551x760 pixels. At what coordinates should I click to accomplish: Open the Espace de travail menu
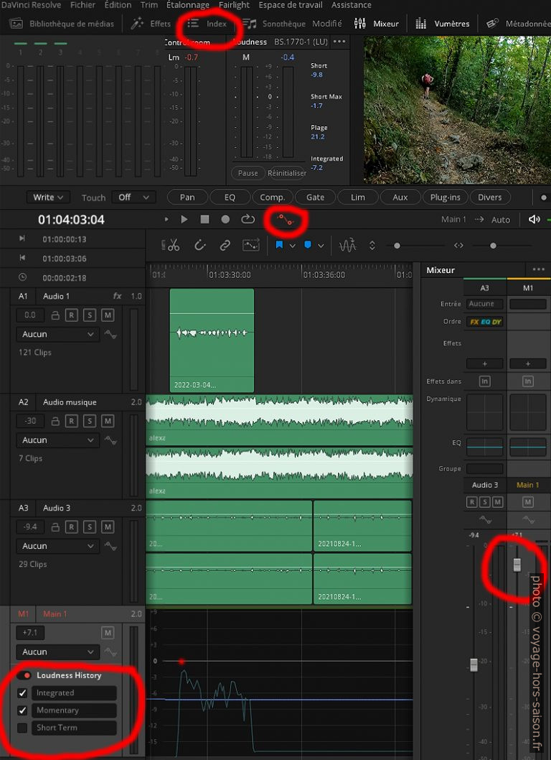(291, 5)
